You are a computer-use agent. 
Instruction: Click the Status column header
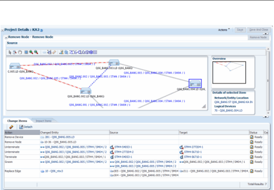pyautogui.click(x=256, y=133)
